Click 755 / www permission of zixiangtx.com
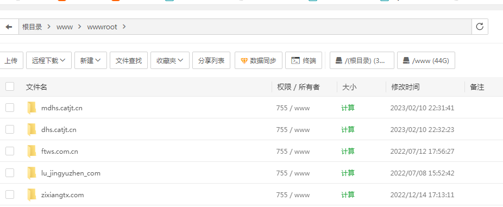Viewport: 503px width, 207px height. click(293, 195)
